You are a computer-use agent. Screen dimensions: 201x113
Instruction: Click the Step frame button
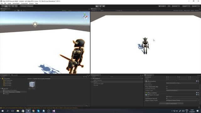click(104, 6)
